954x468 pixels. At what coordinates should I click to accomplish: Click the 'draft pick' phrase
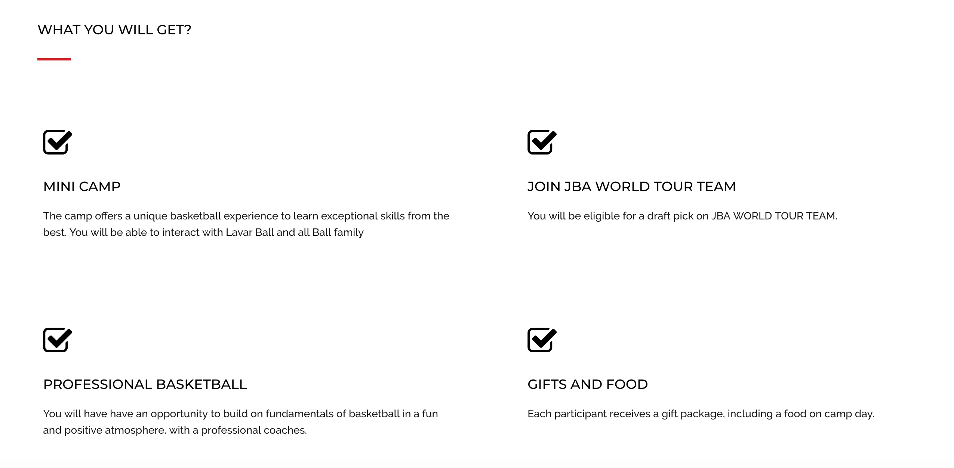[x=670, y=216]
